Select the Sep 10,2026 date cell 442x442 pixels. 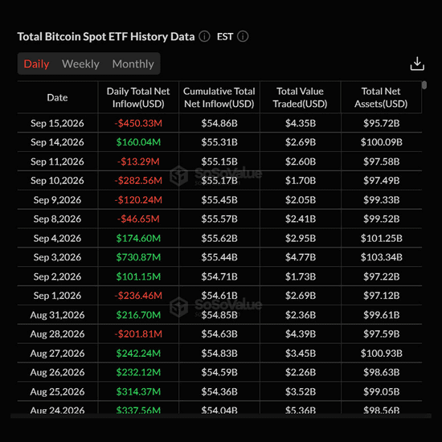57,180
